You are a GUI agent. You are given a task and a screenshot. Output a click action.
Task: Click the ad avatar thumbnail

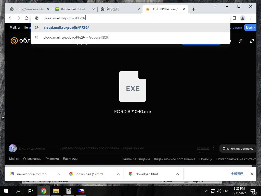pyautogui.click(x=13, y=148)
